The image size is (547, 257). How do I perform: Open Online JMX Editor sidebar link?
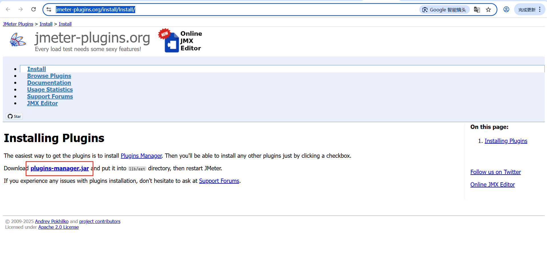pos(493,185)
